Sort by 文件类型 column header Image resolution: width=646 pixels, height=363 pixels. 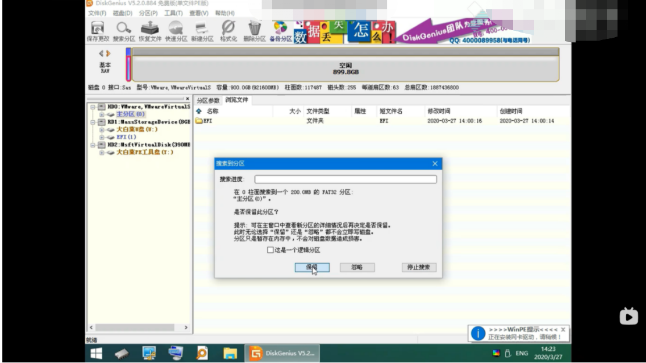pyautogui.click(x=317, y=111)
